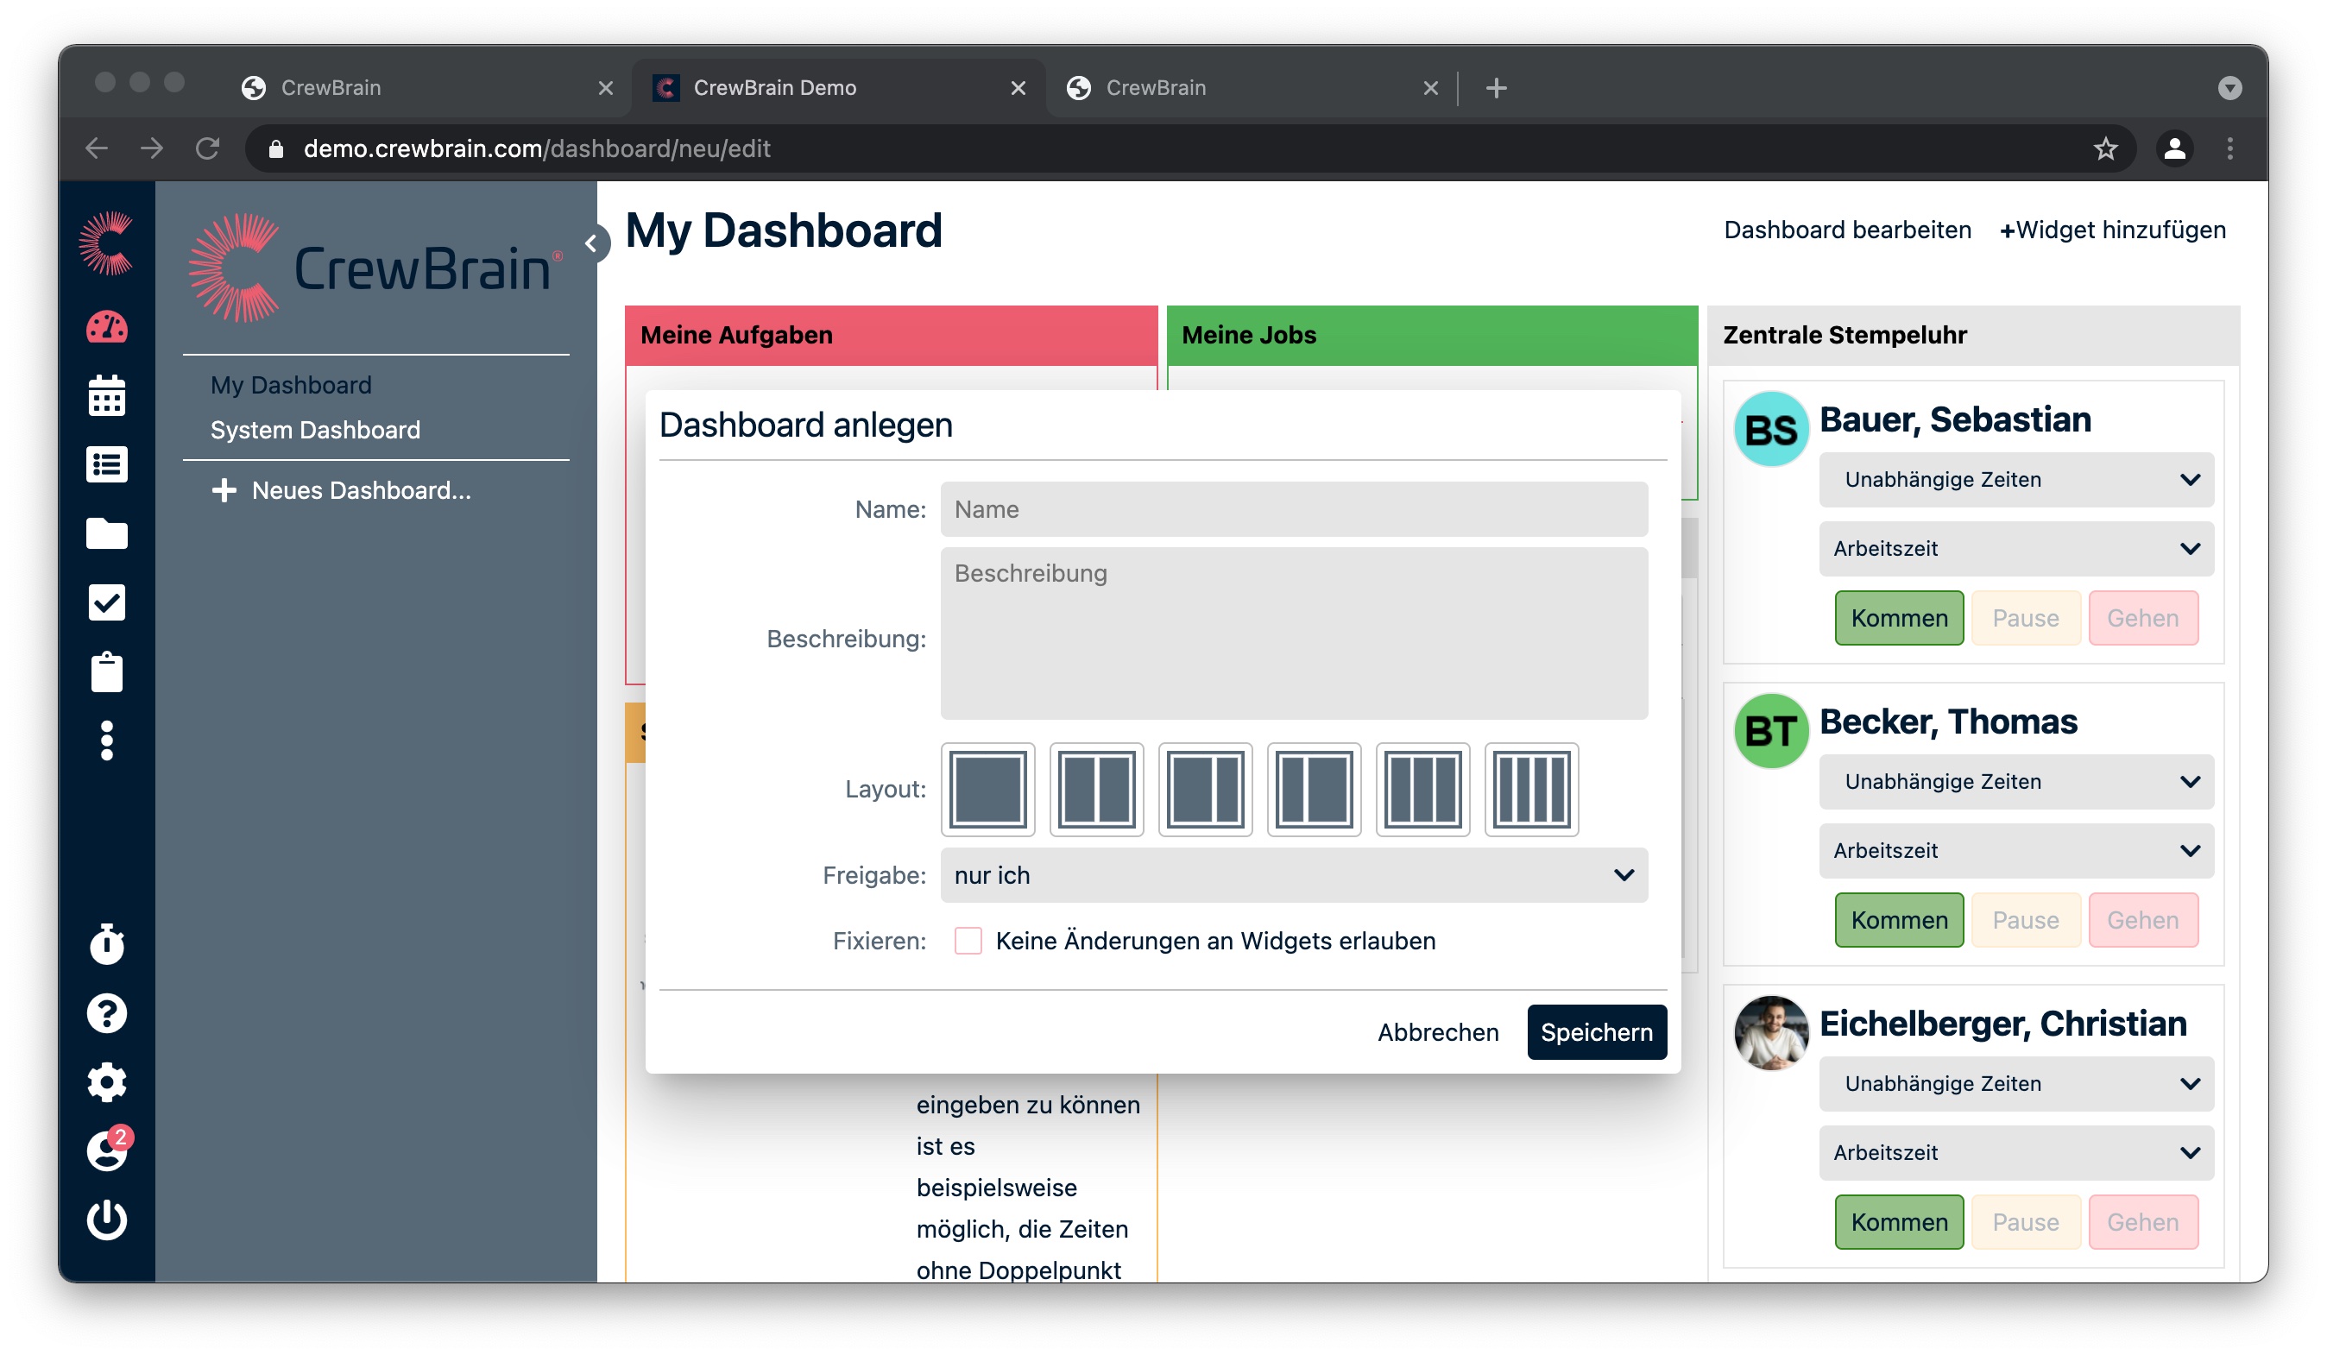Image resolution: width=2327 pixels, height=1355 pixels.
Task: Select the dashboard speedometer icon in sidebar
Action: point(107,327)
